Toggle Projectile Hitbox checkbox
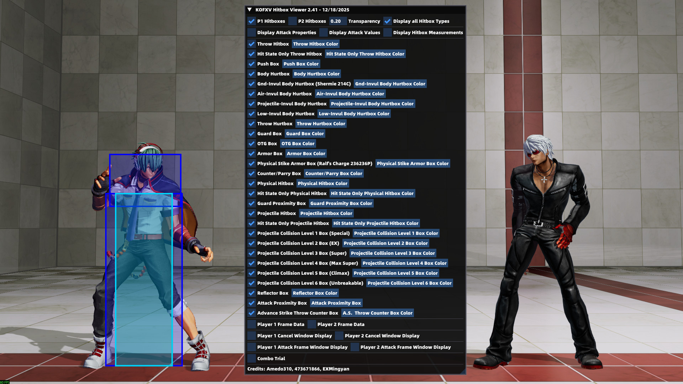This screenshot has height=384, width=683. pos(252,213)
